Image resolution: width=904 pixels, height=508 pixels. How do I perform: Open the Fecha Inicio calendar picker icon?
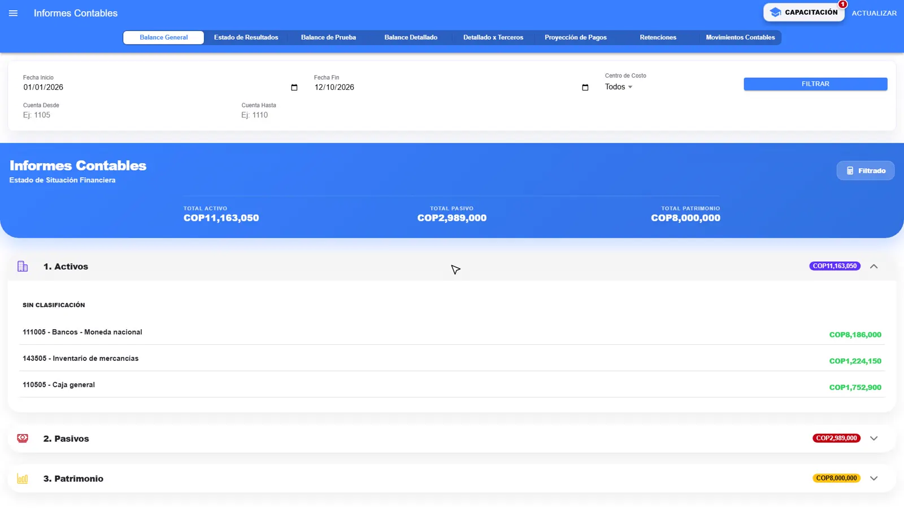click(294, 87)
